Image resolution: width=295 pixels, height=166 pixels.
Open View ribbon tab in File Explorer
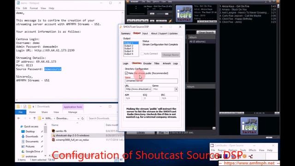[x=56, y=112]
